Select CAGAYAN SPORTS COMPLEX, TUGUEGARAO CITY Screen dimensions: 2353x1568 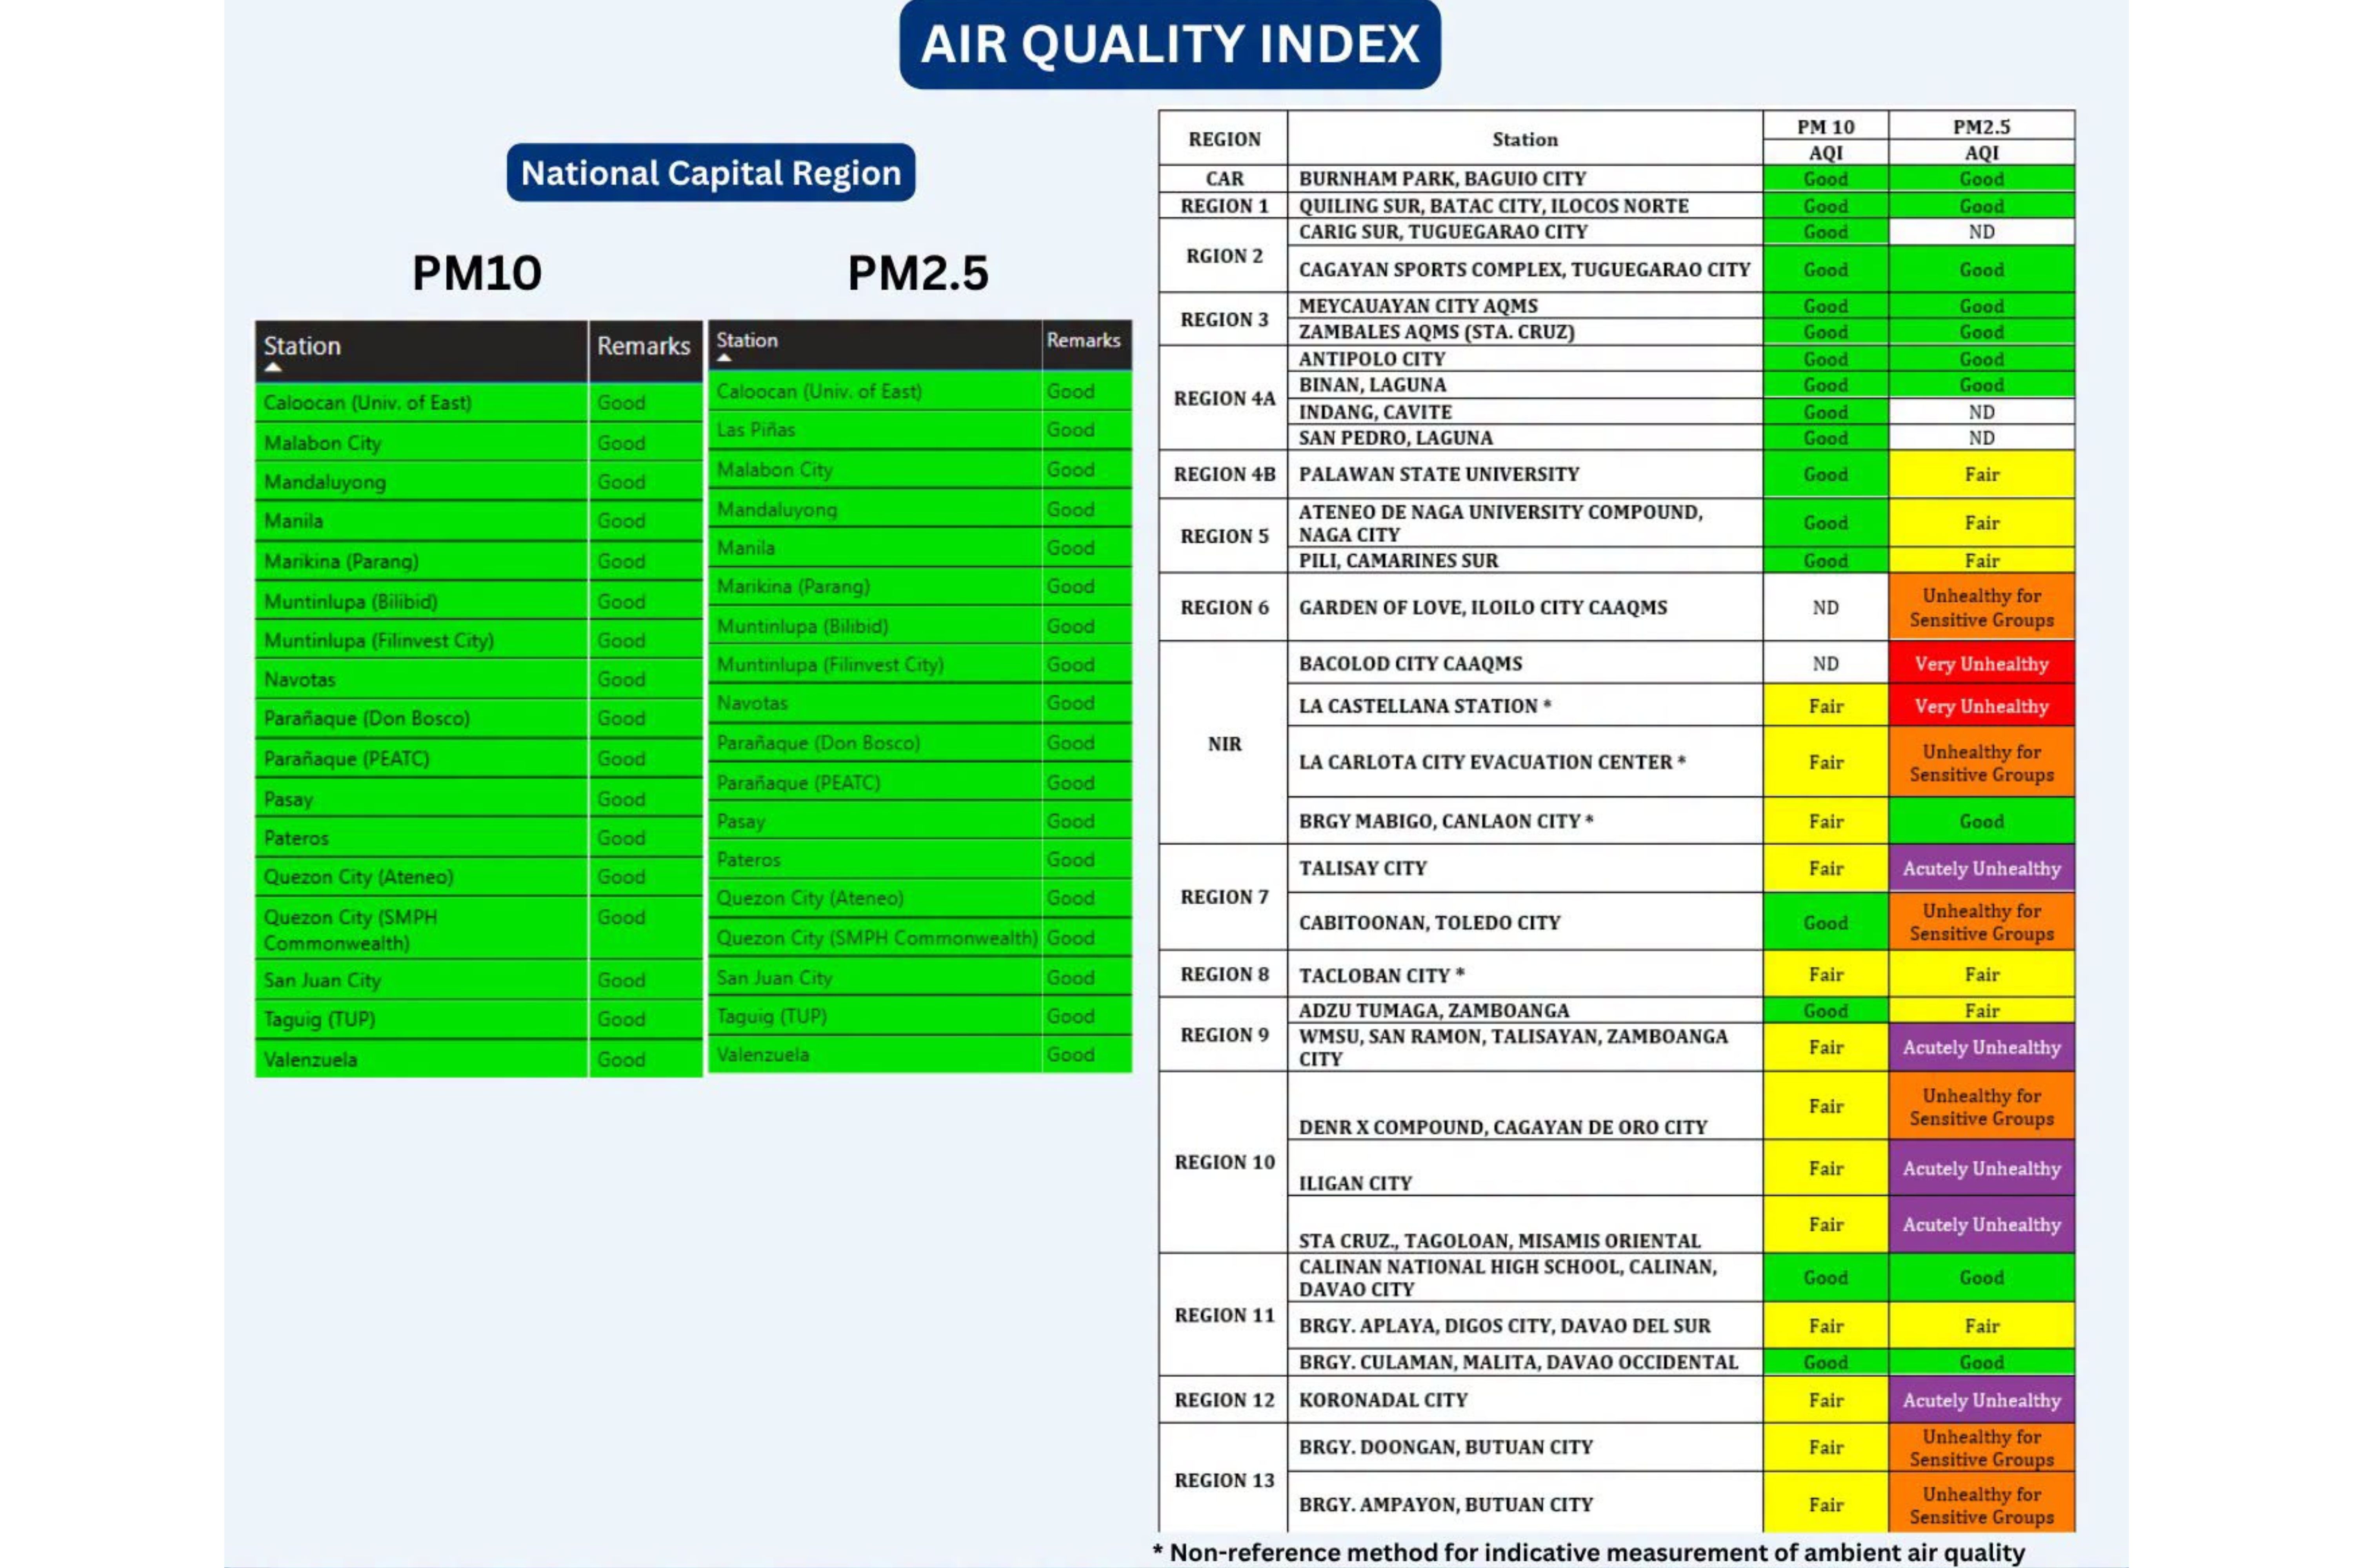coord(1525,269)
